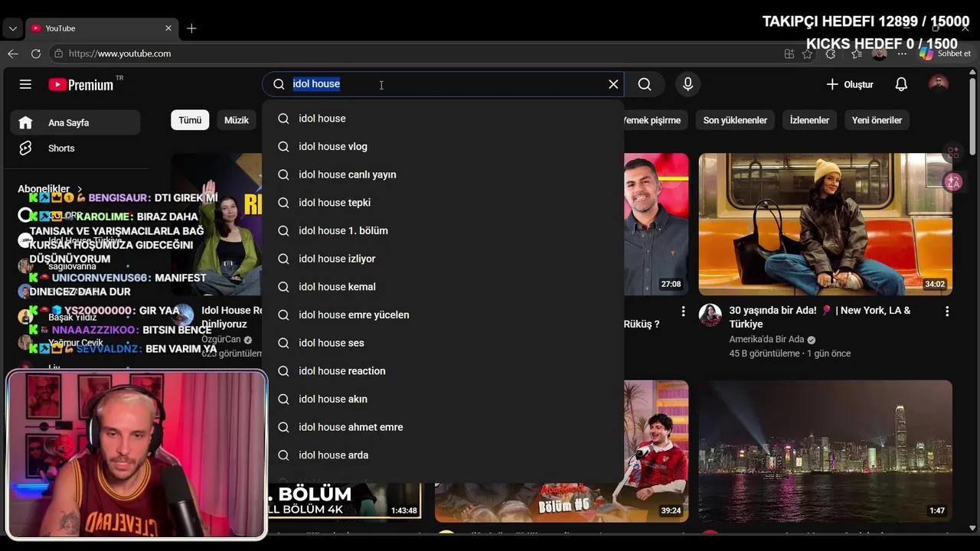Choose the suggestion idol house reaction
The image size is (980, 551).
tap(443, 371)
